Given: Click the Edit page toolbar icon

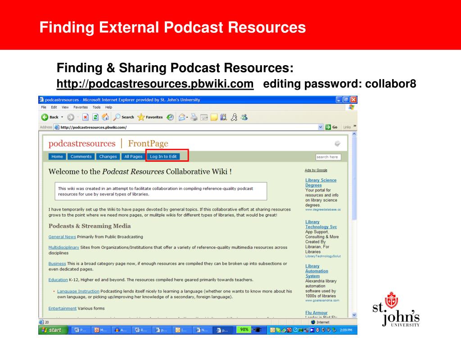Looking at the screenshot, I should (x=204, y=118).
